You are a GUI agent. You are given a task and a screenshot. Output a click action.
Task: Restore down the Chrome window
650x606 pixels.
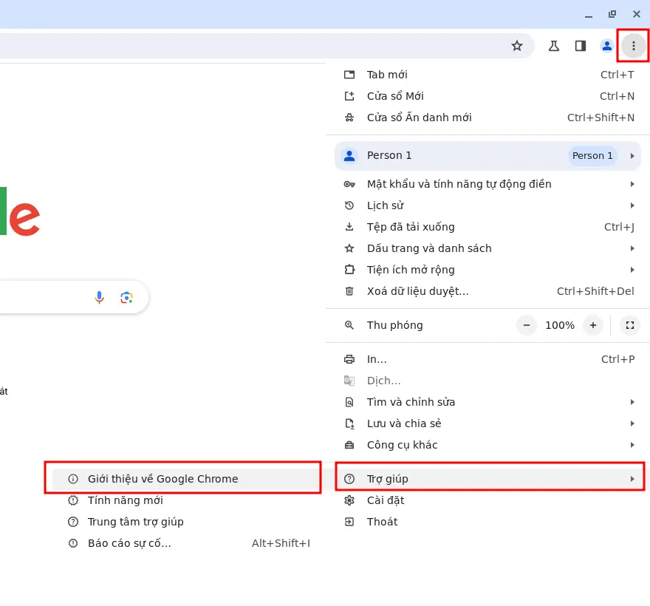(612, 14)
